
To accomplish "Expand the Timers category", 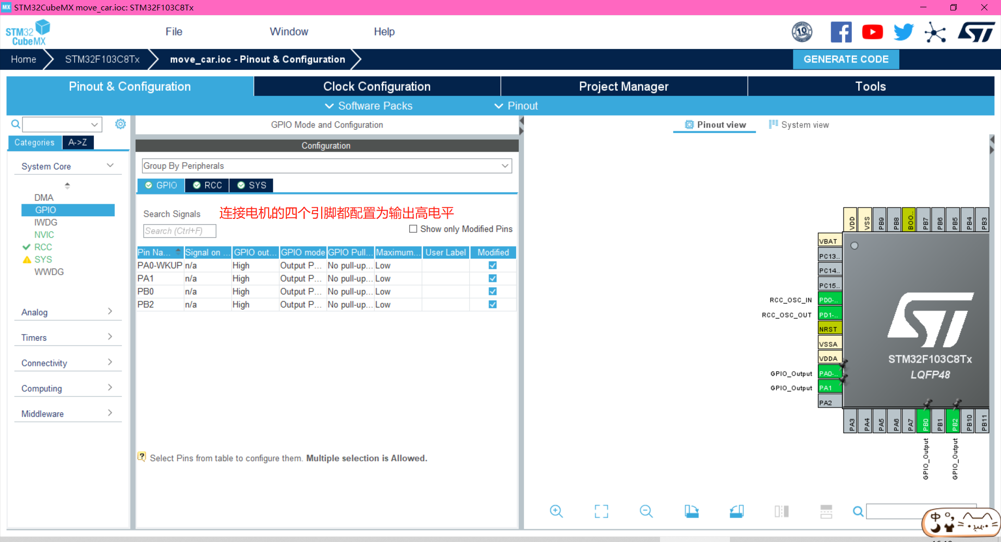I will [x=68, y=338].
